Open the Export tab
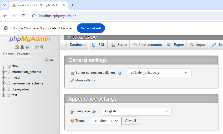The image size is (223, 134). click(176, 45)
